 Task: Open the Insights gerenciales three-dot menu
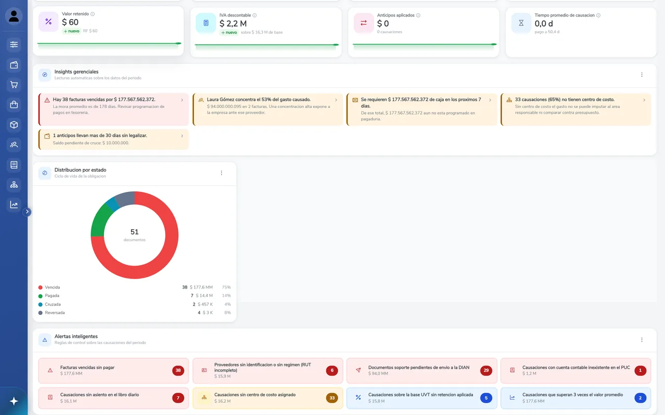point(642,75)
